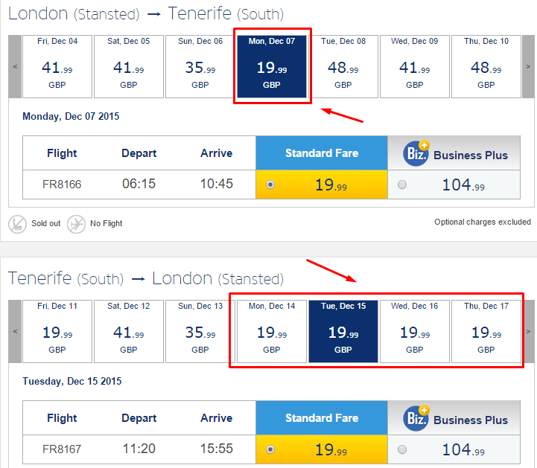This screenshot has width=537, height=468.
Task: Select Business Plus radio for flight FR8166
Action: pyautogui.click(x=402, y=185)
